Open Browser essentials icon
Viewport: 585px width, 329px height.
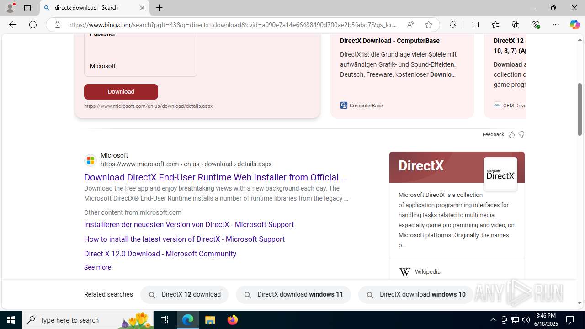(536, 25)
